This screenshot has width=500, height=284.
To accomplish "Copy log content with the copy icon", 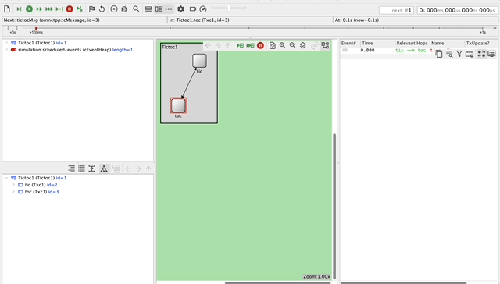I will (439, 54).
